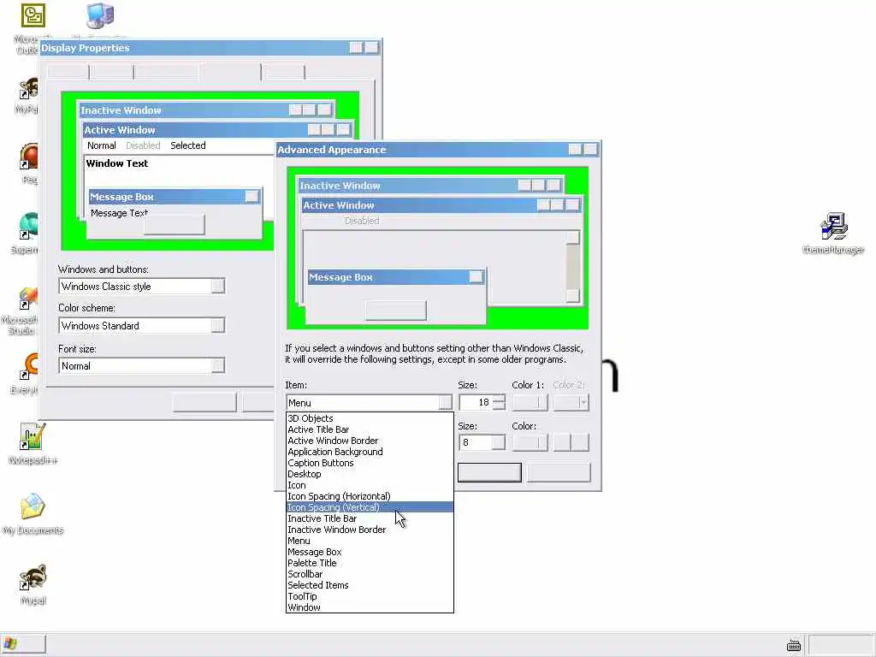Expand the Font size dropdown
The image size is (876, 657).
[x=218, y=366]
